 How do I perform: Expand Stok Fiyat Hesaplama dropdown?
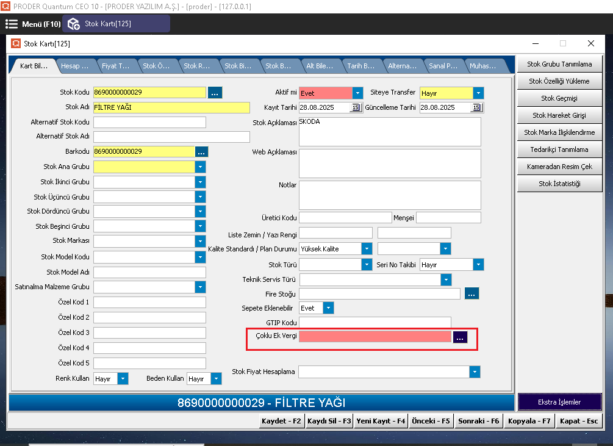click(475, 372)
